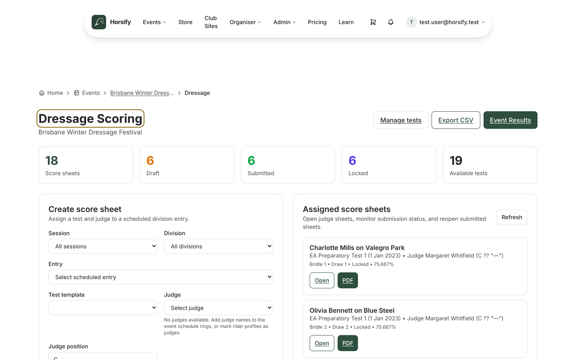Click the Judge position input field
Screen dimensions: 576x360
point(103,356)
